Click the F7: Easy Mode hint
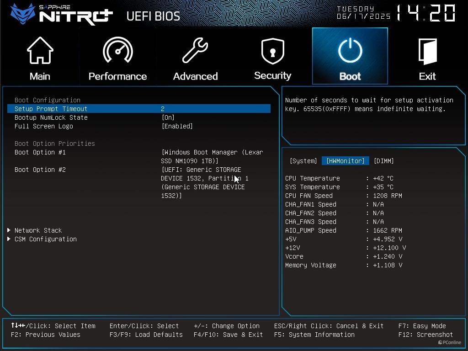 click(422, 326)
